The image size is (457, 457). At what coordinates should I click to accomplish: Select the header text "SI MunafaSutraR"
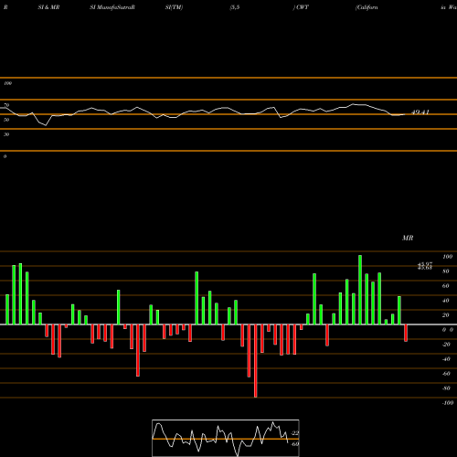coord(112,7)
